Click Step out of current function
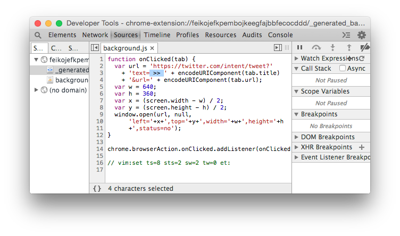 pyautogui.click(x=349, y=48)
